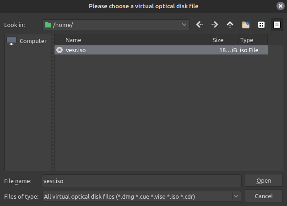The height and width of the screenshot is (206, 287).
Task: Close the optical disk file dialog
Action: pyautogui.click(x=280, y=6)
